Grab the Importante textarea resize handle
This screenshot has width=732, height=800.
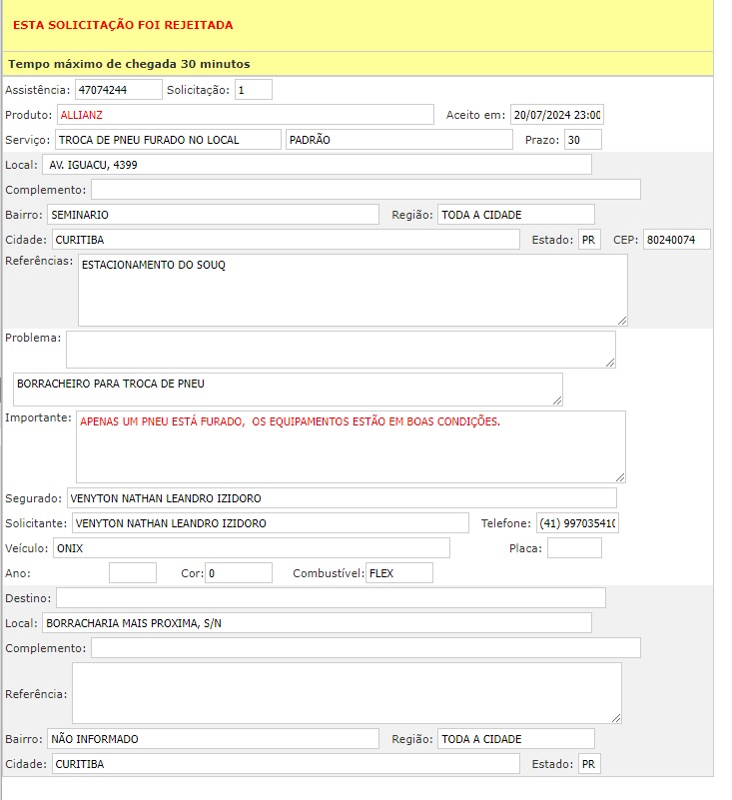click(620, 477)
